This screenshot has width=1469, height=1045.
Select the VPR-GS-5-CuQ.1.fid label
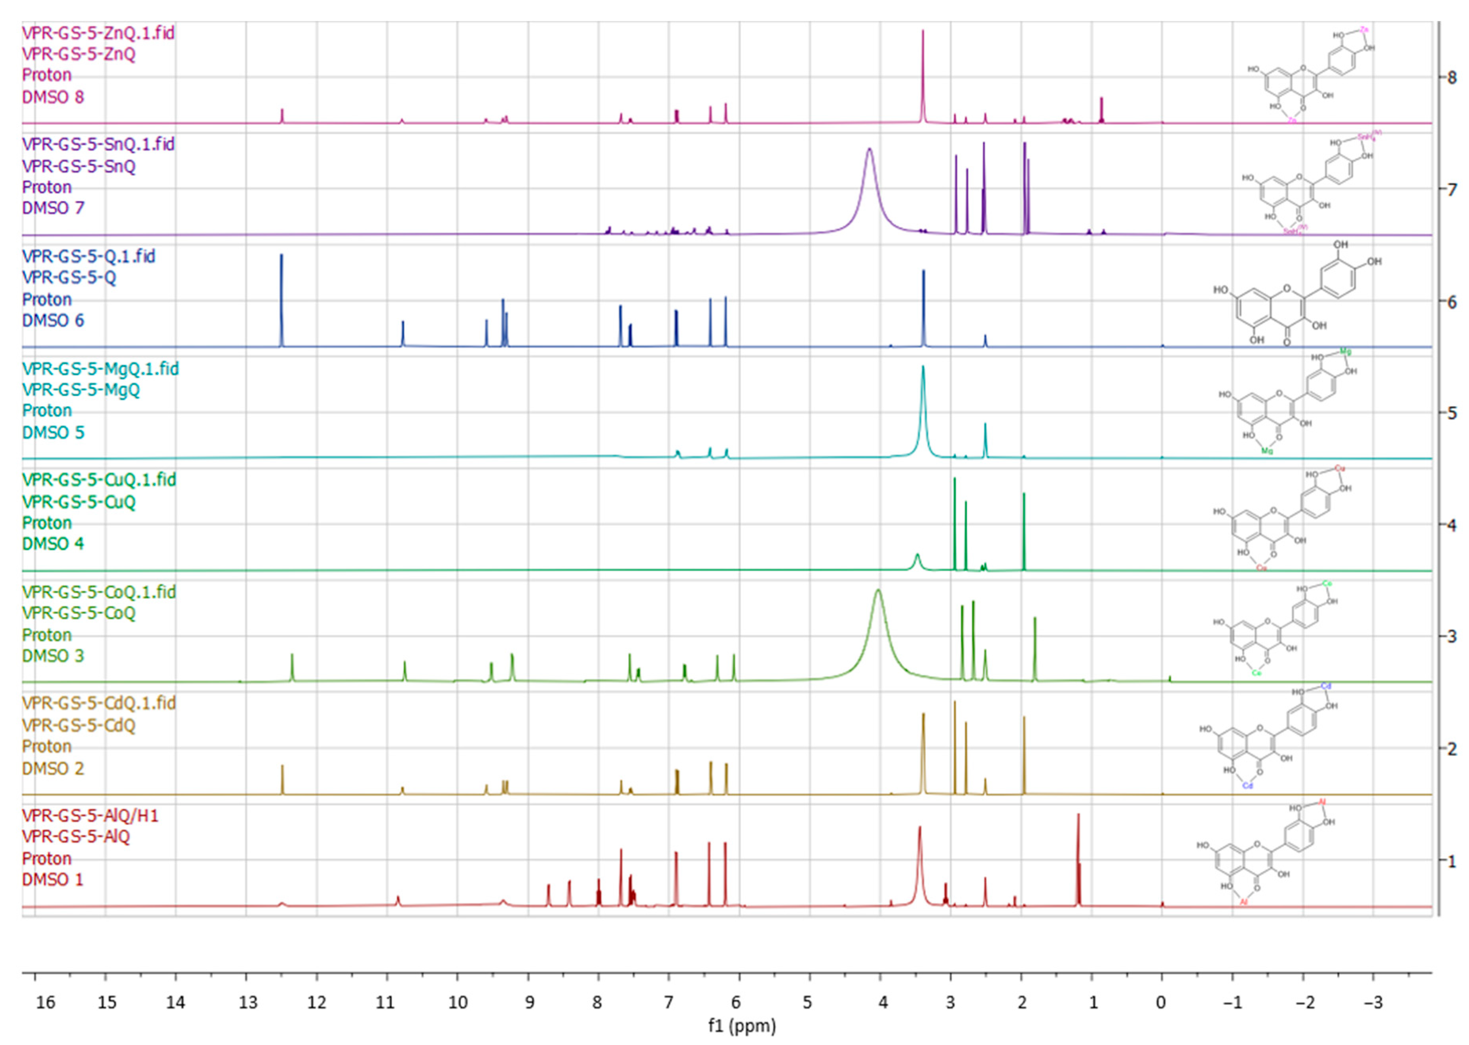(x=98, y=480)
